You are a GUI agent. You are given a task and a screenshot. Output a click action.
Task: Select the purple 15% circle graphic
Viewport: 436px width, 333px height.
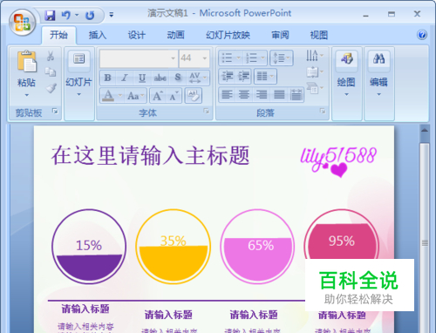89,247
